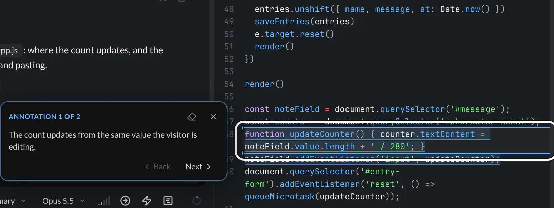The width and height of the screenshot is (554, 208).
Task: Click the 'noteField.value.length' code line
Action: pos(335,147)
